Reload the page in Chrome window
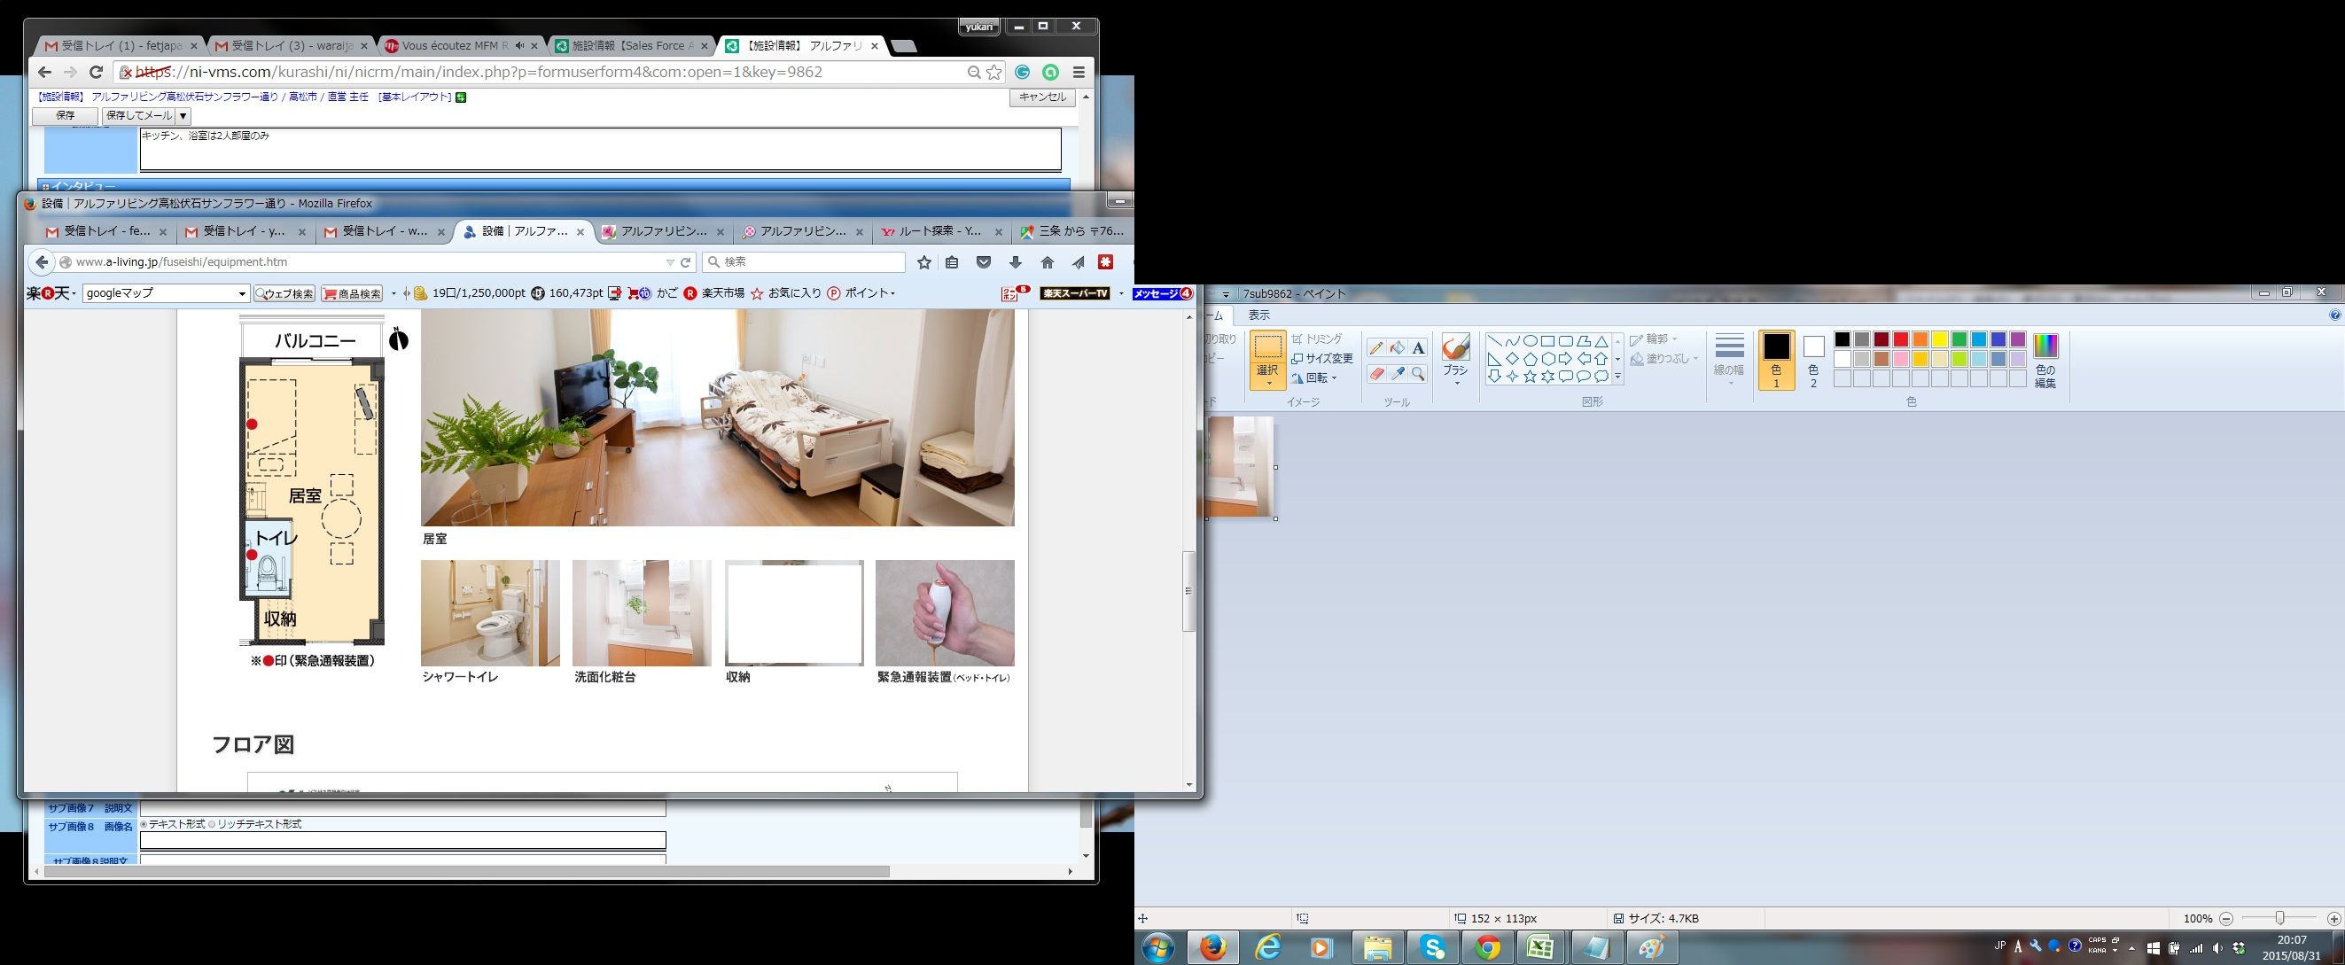Viewport: 2345px width, 965px height. click(96, 72)
